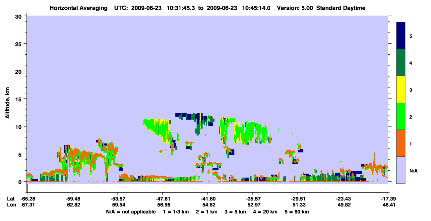Click the latitude value -41.60

(x=208, y=199)
